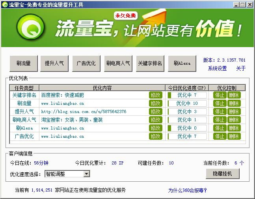
Task: Open the 刷流量 function
Action: click(x=24, y=63)
